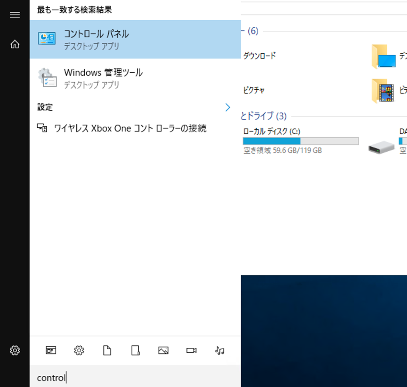The image size is (407, 387).
Task: Select ローカル ディスク (C:) label
Action: pyautogui.click(x=271, y=131)
